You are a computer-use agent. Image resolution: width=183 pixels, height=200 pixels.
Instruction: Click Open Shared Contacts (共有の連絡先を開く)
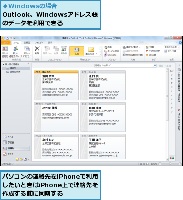tap(133, 55)
